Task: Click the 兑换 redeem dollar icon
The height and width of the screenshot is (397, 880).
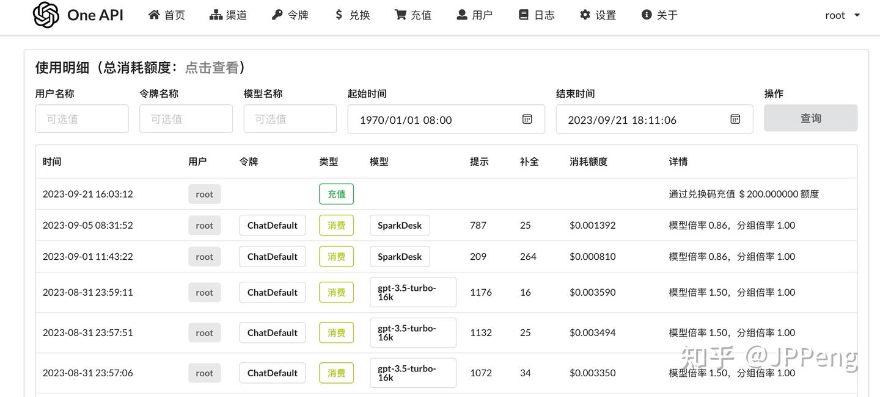Action: [x=339, y=14]
